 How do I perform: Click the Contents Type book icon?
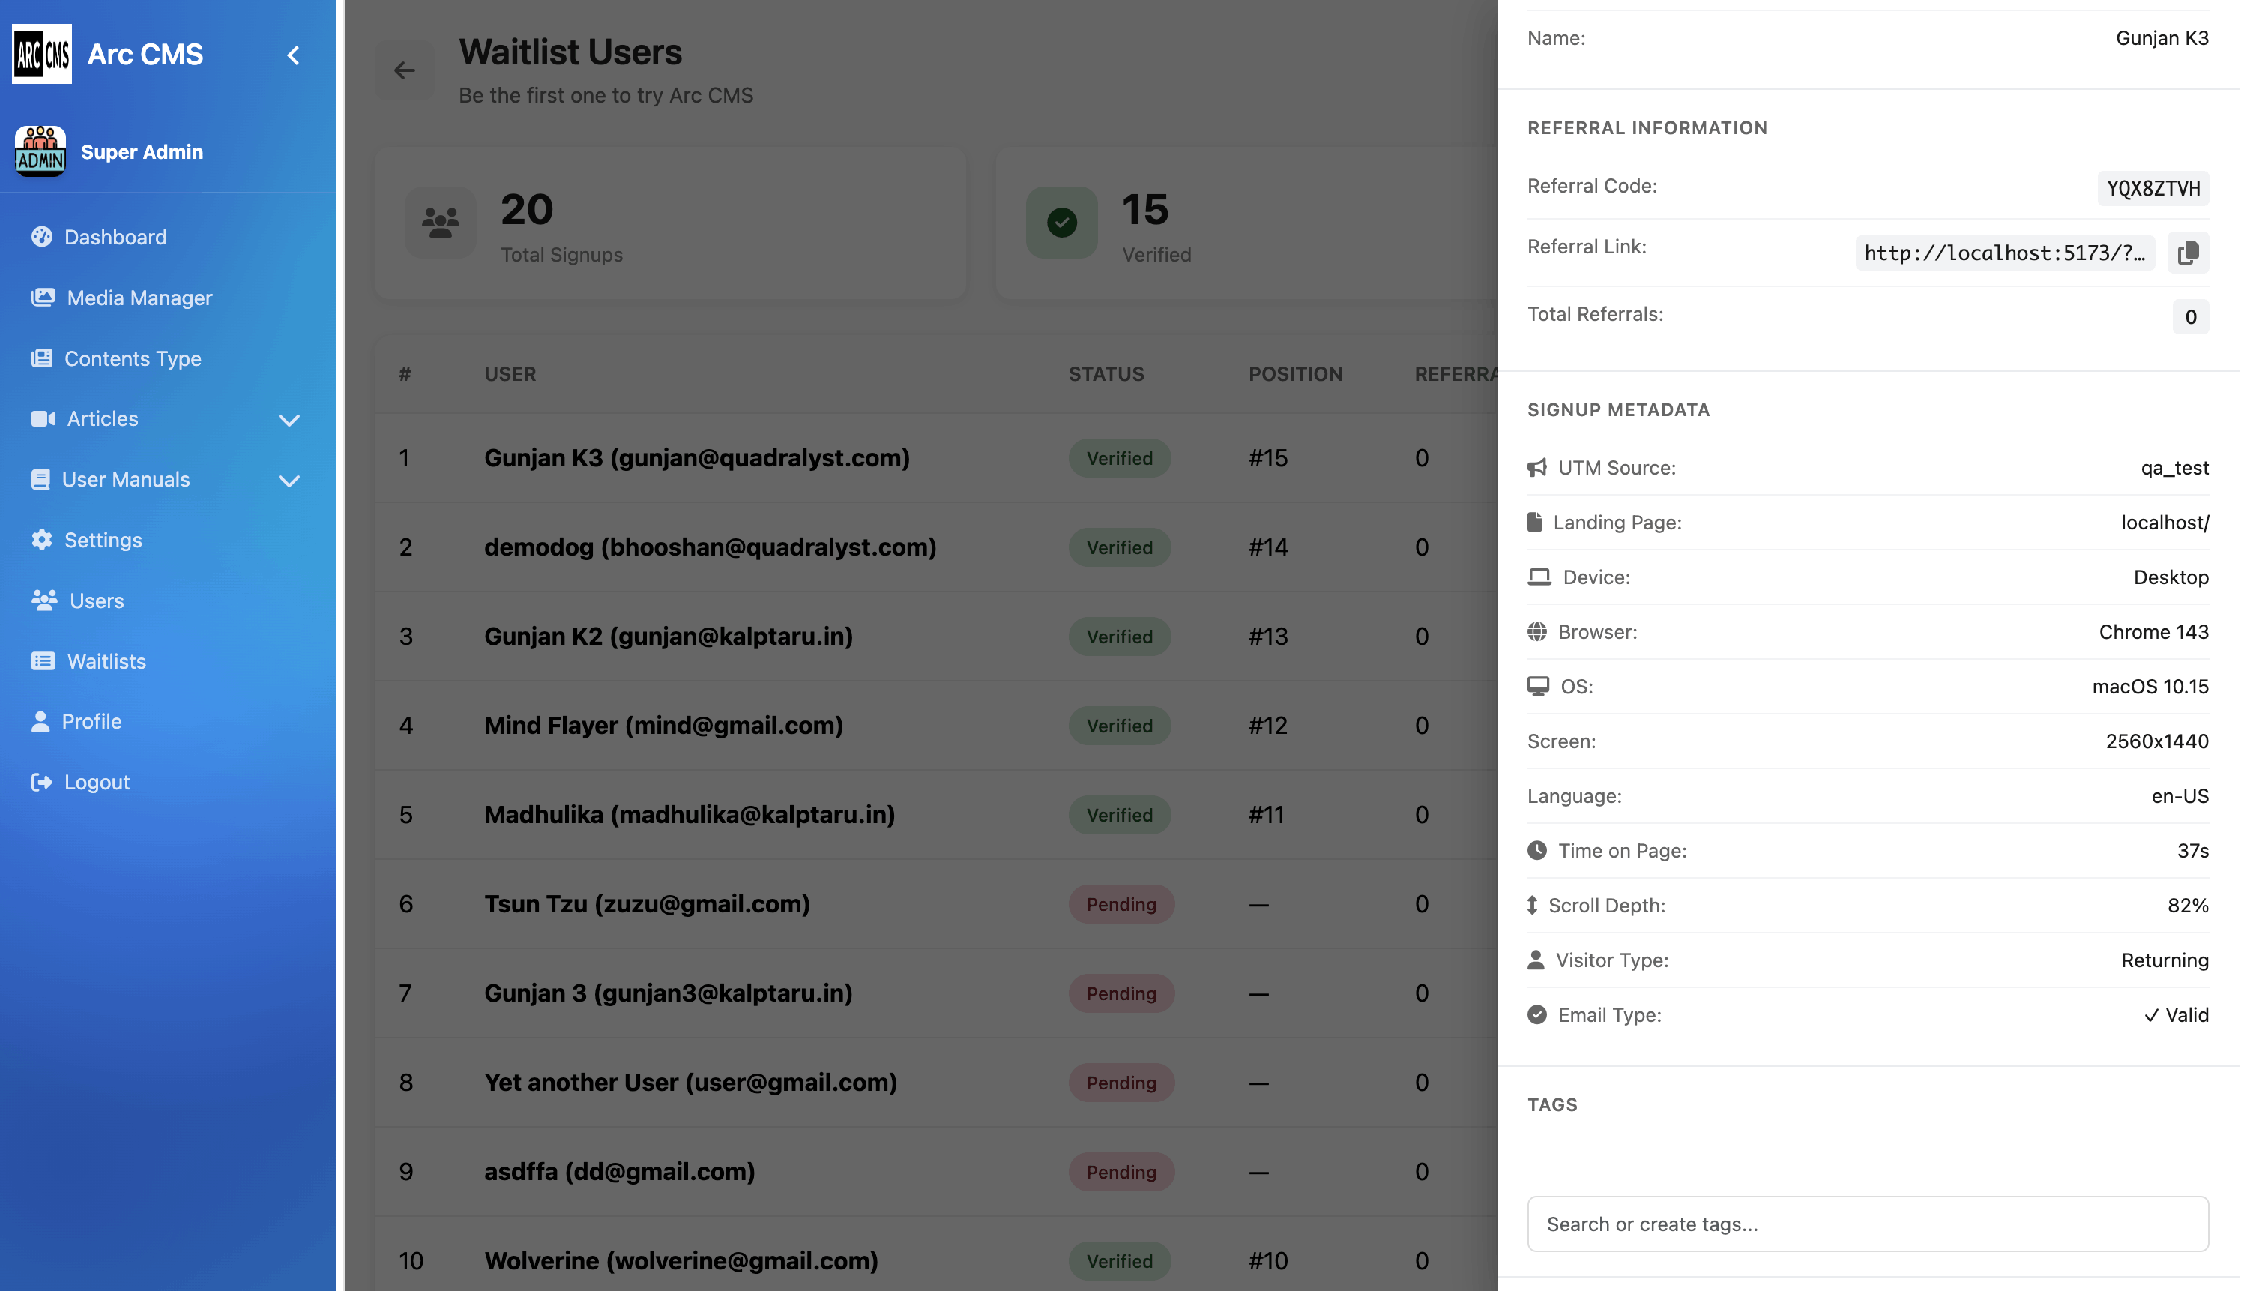point(42,358)
